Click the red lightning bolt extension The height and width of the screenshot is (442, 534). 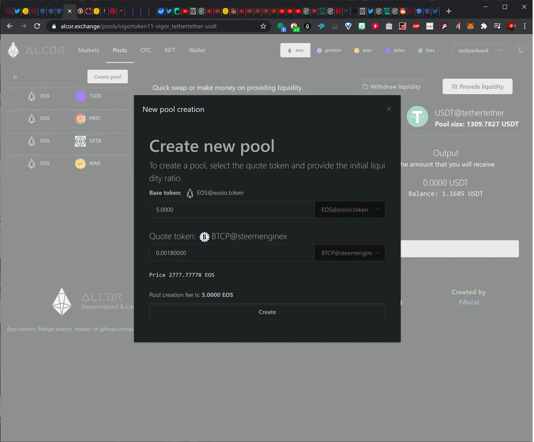tap(375, 26)
